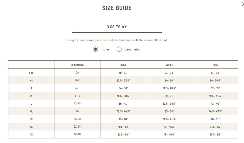Click the 4X size row label
Image resolution: width=244 pixels, height=143 pixels.
(x=31, y=134)
